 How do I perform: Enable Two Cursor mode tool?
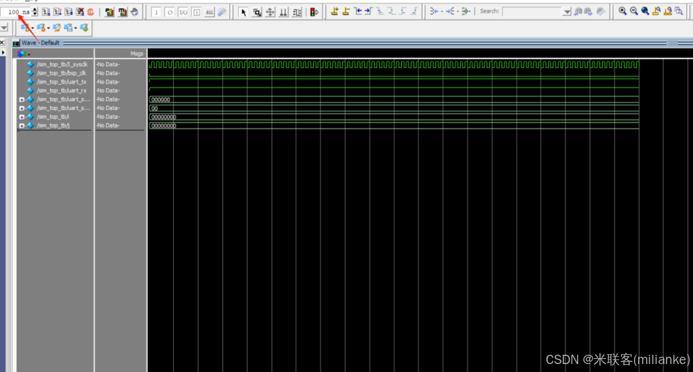(x=283, y=12)
